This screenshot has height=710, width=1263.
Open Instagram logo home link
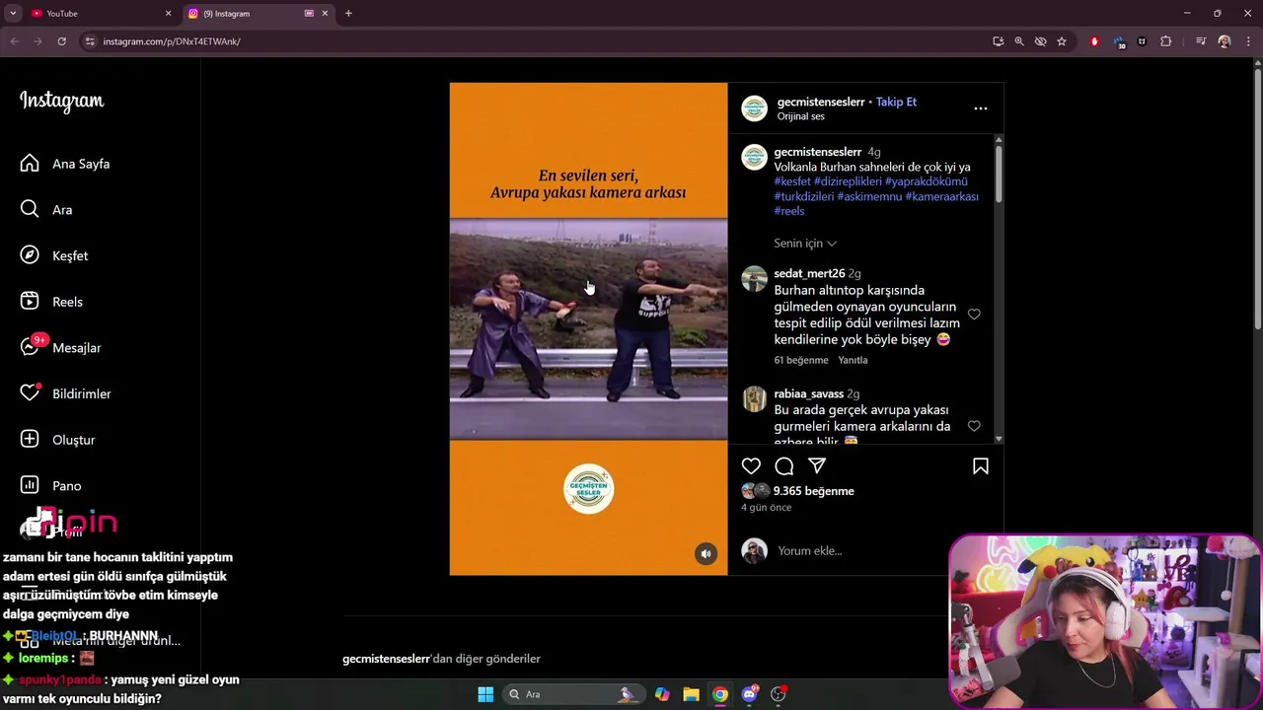[61, 101]
